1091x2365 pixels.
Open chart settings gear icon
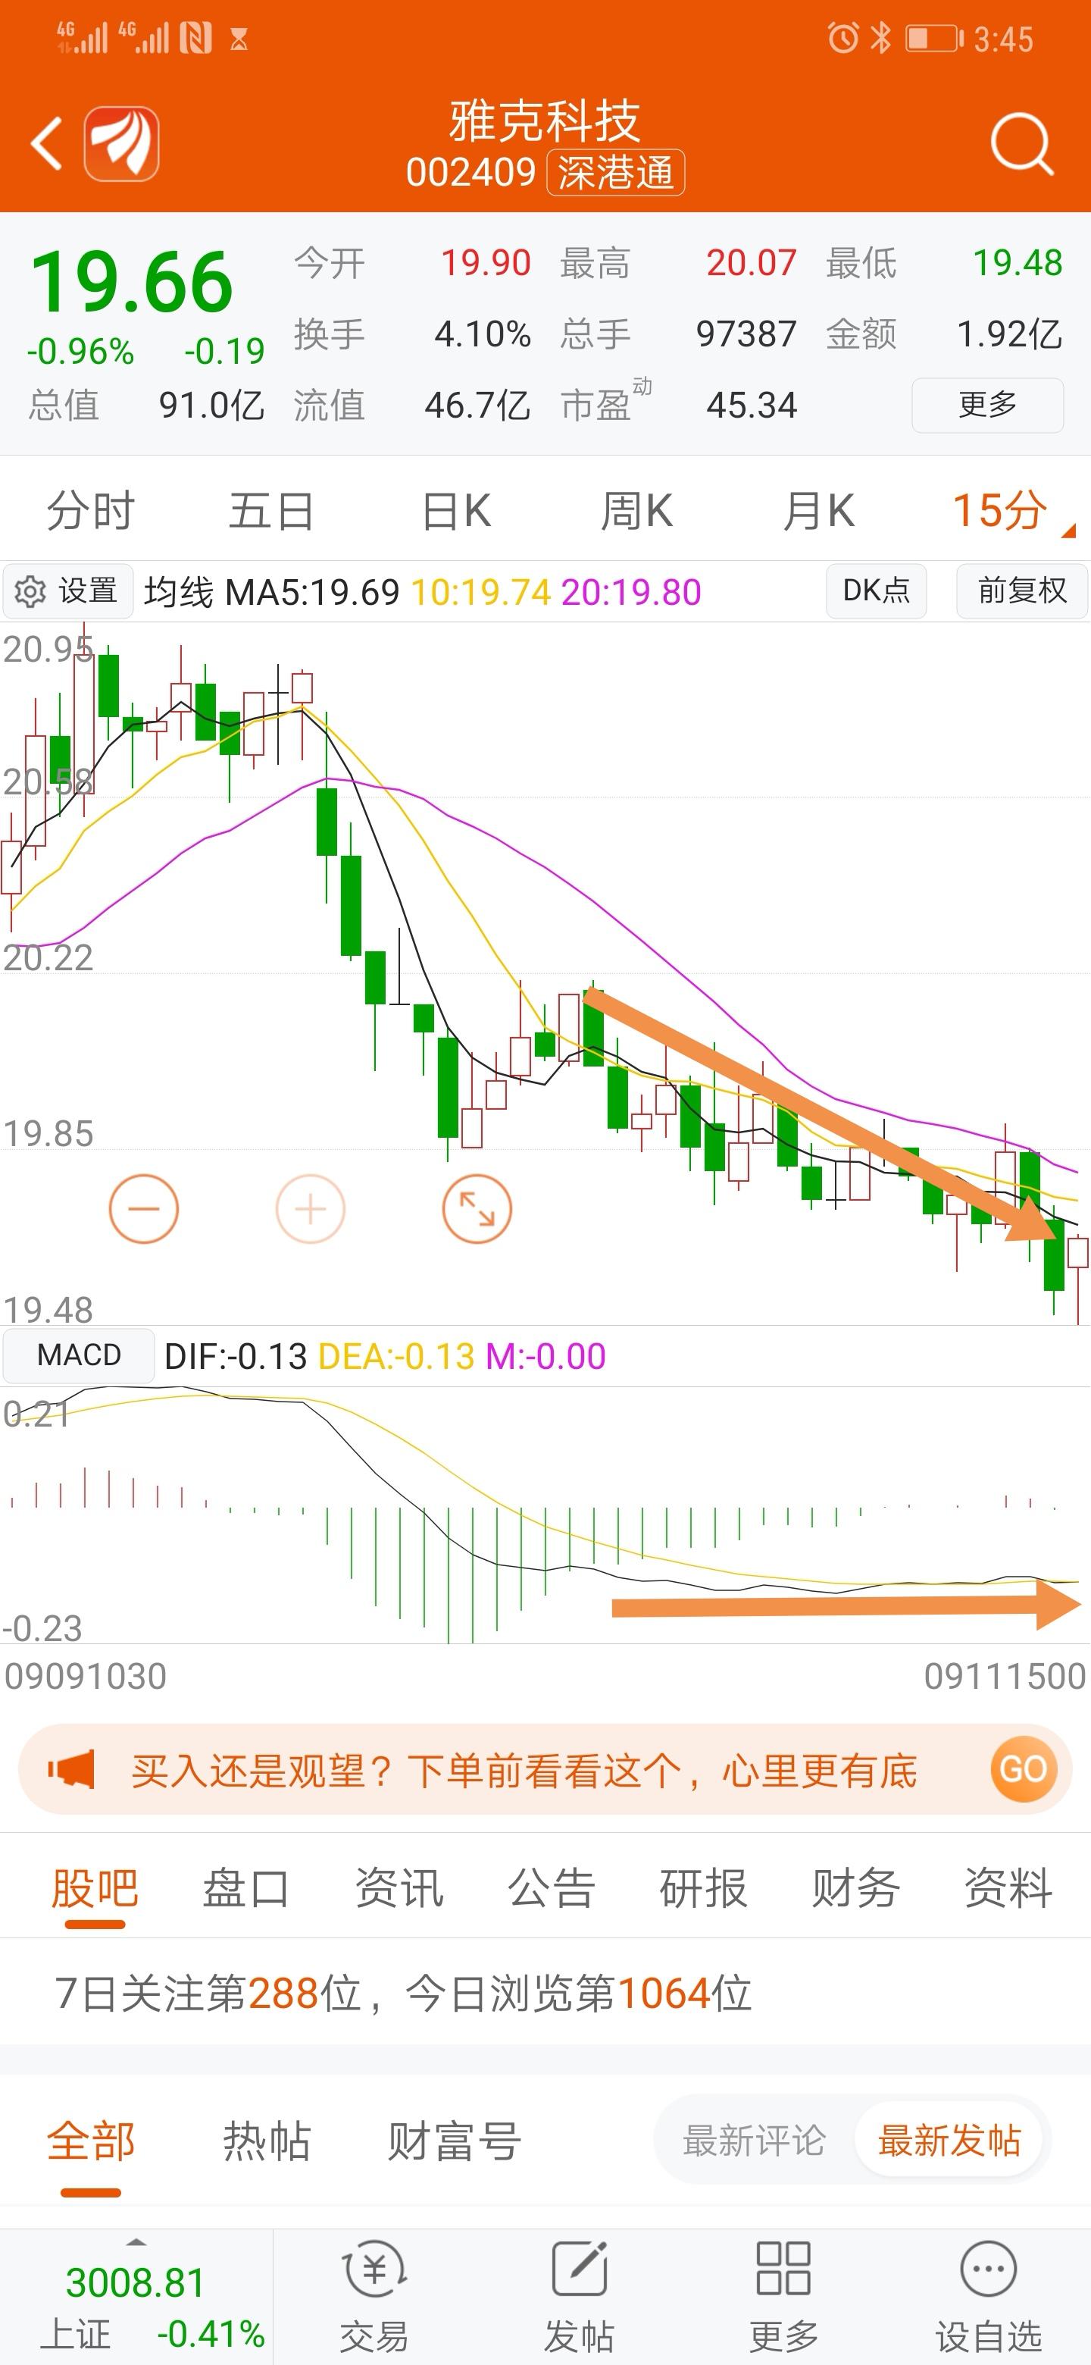tap(30, 592)
